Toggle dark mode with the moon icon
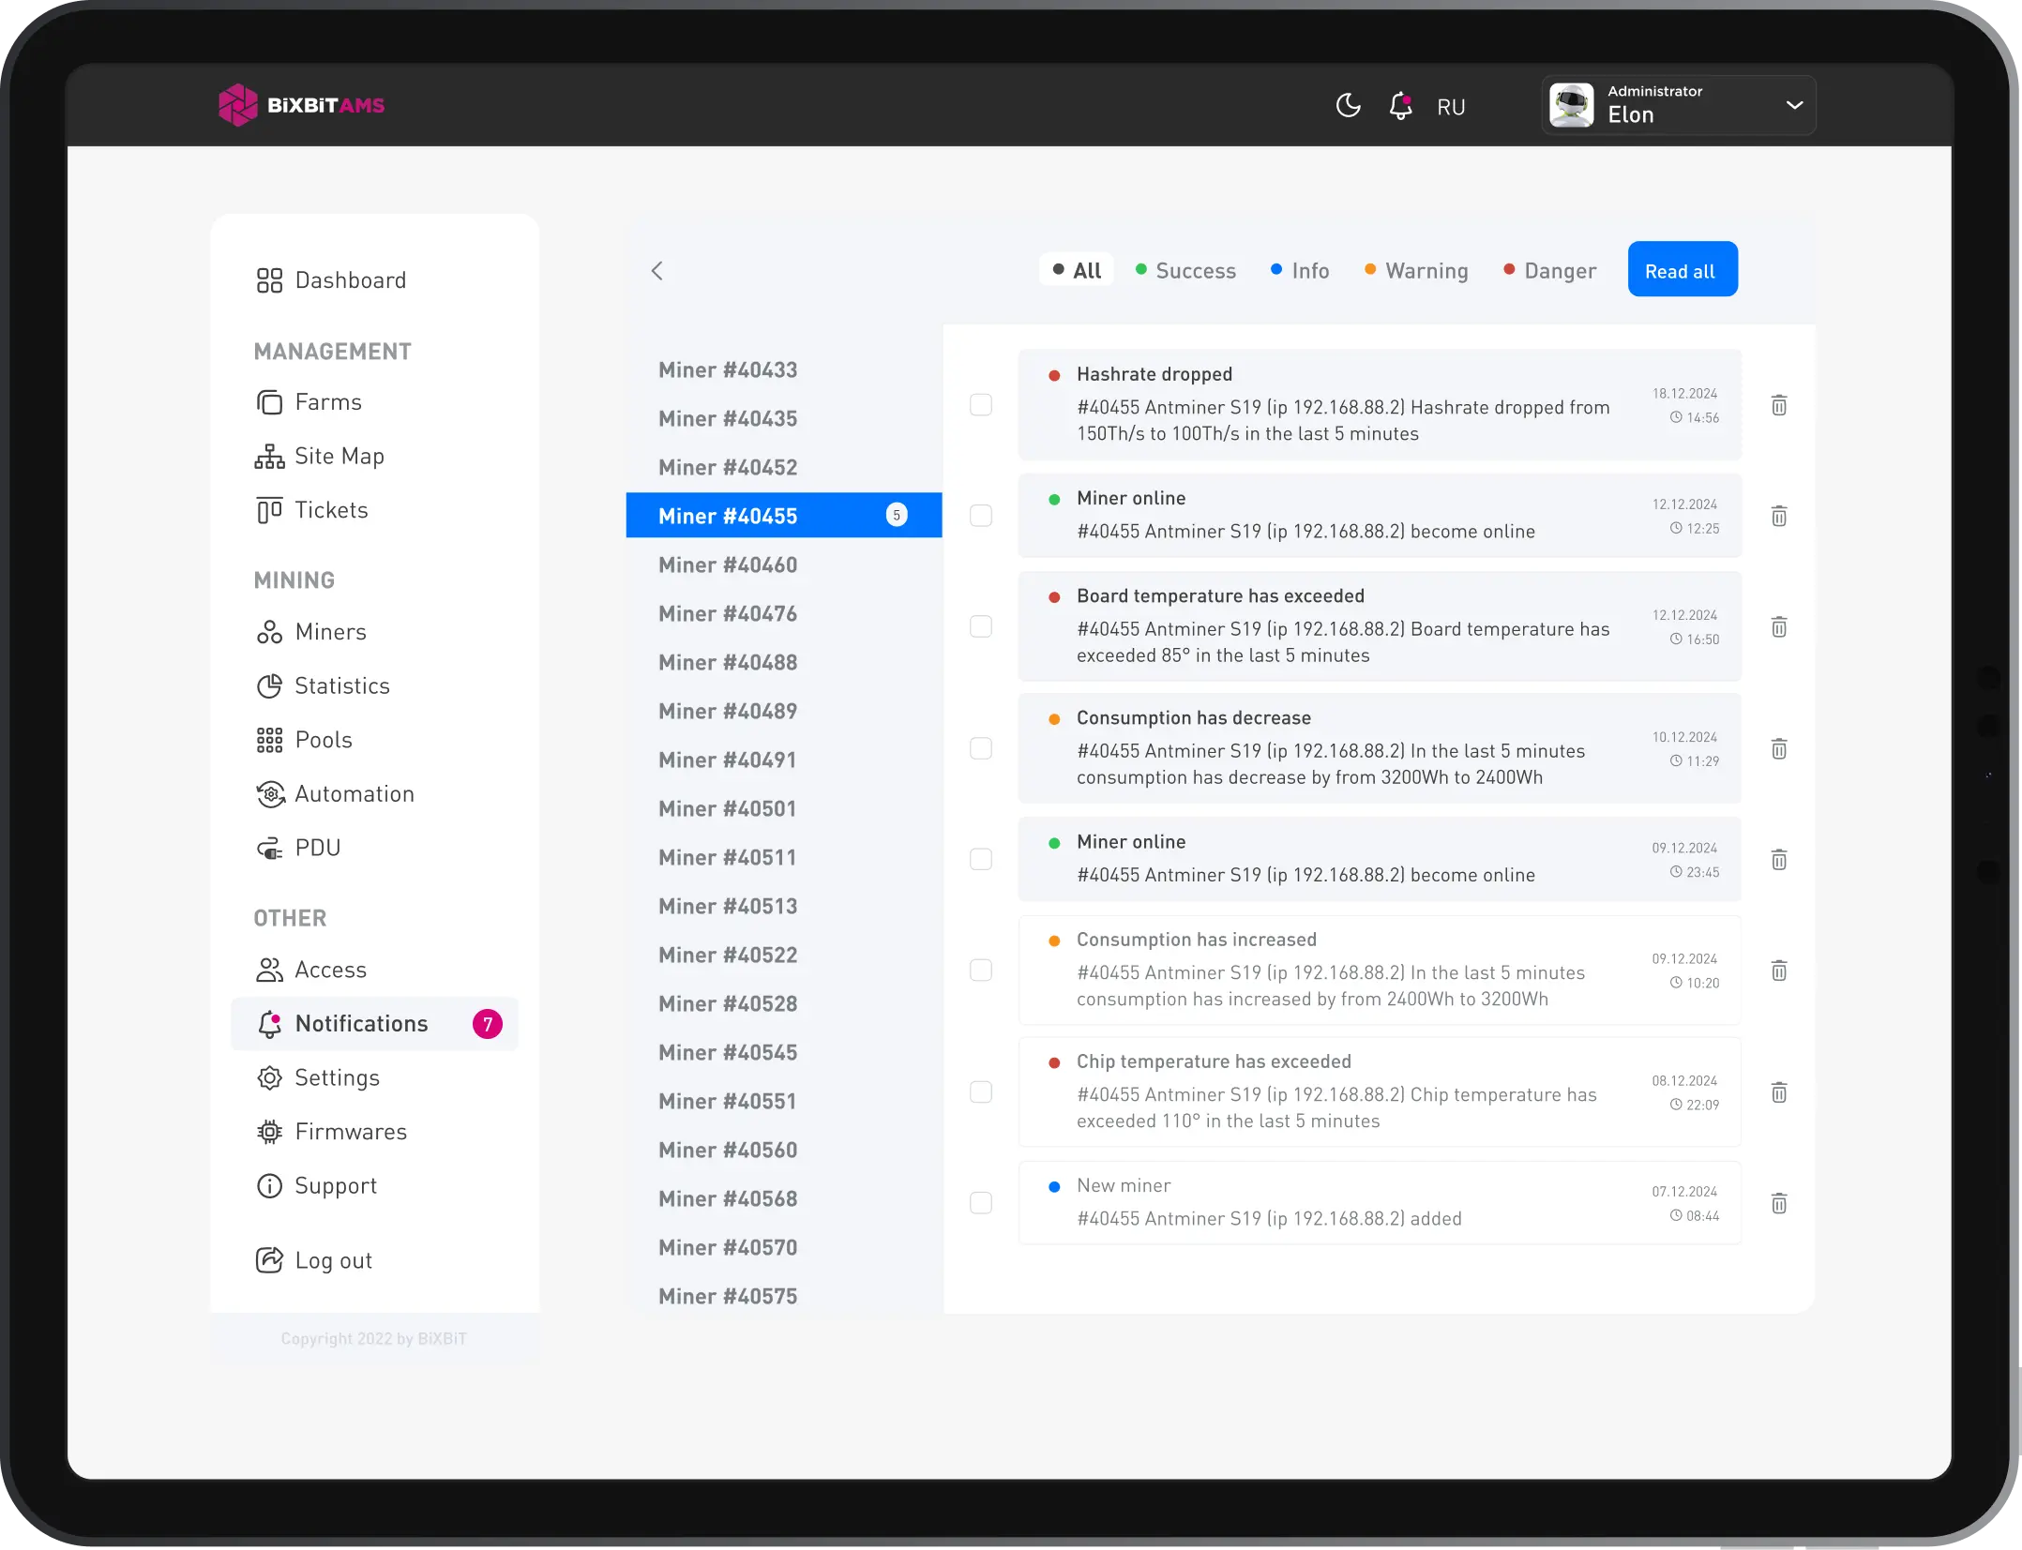 1348,105
